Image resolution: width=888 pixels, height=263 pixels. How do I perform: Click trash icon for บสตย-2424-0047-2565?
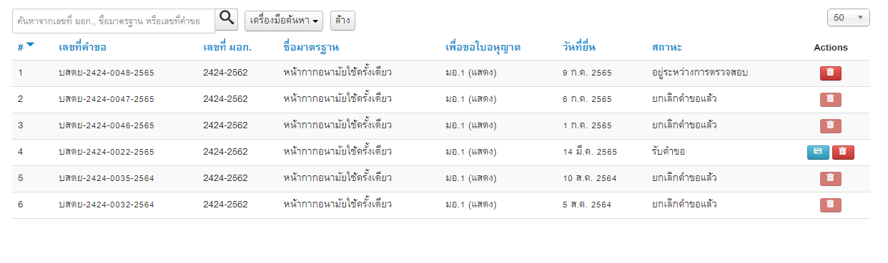pos(830,99)
